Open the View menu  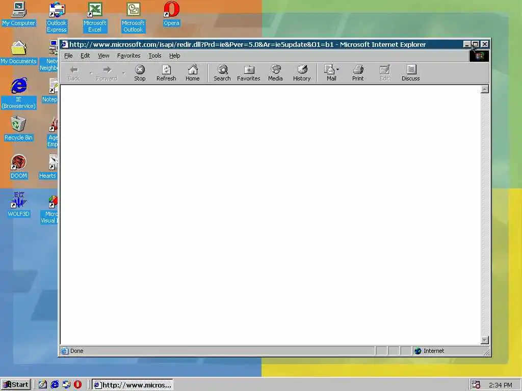point(103,55)
